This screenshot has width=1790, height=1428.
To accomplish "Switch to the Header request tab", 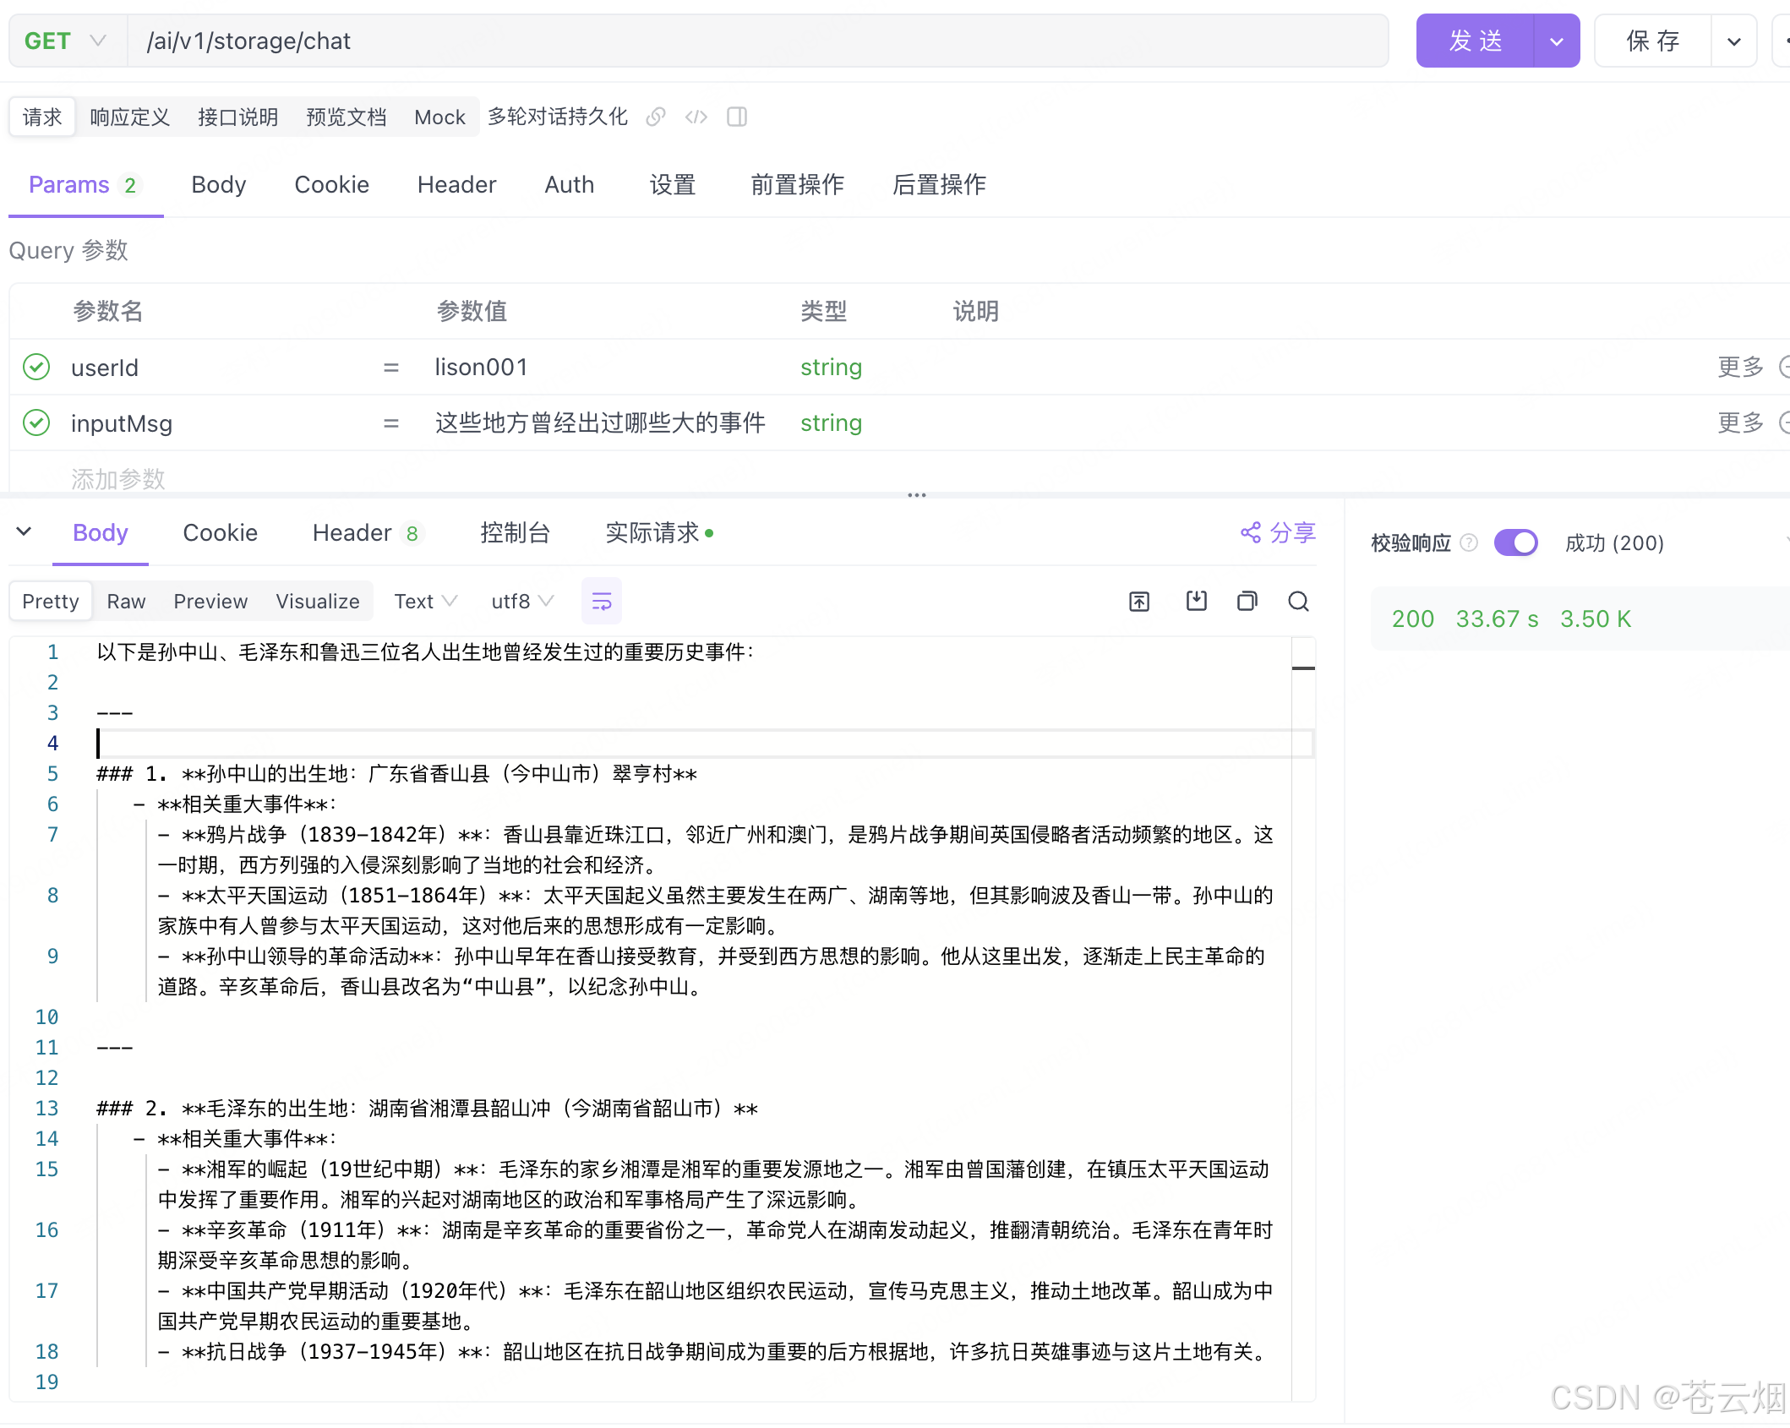I will [456, 184].
